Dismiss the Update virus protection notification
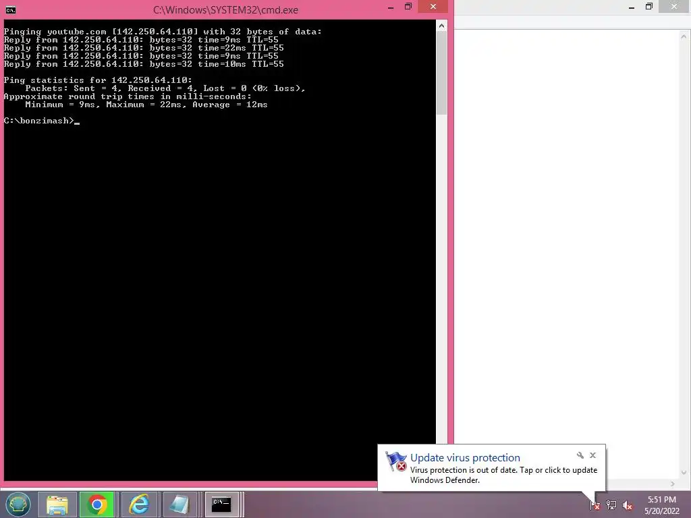 [592, 455]
